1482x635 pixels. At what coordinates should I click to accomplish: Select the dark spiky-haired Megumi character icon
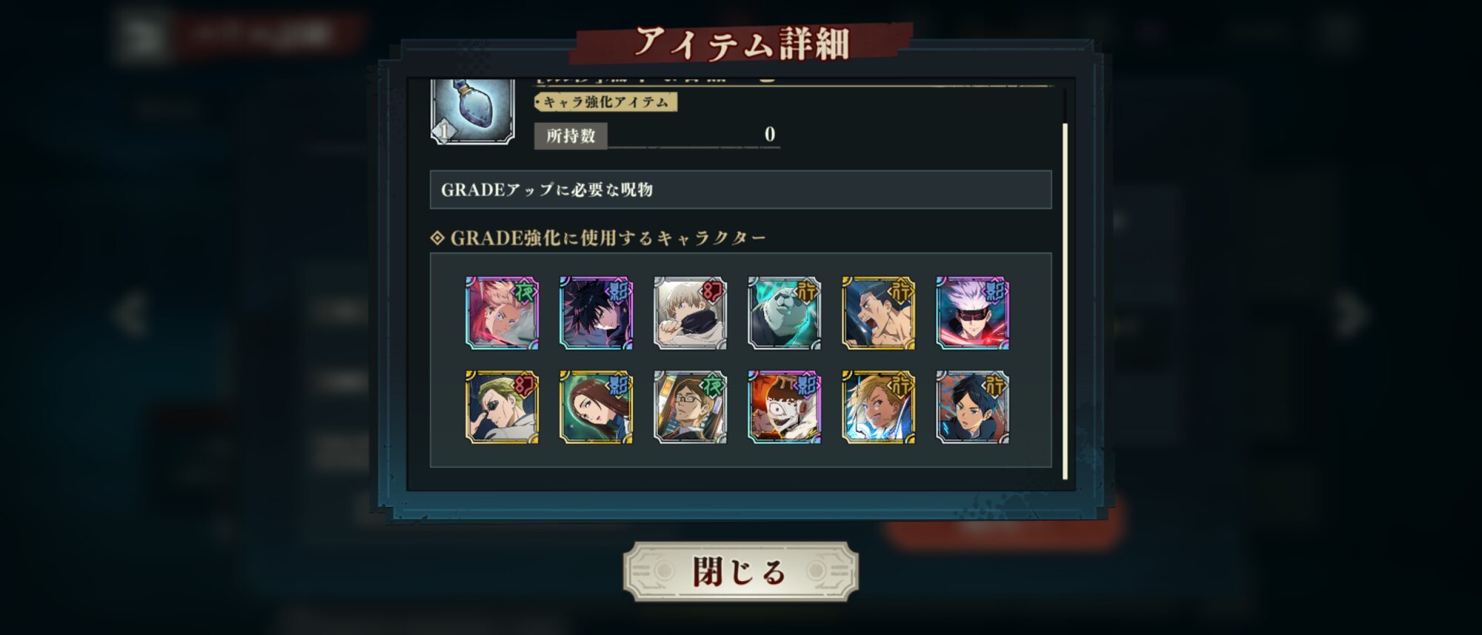pos(596,313)
